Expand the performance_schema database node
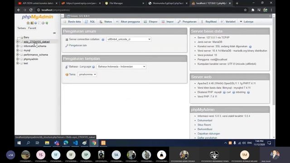290x163 pixels. click(18, 55)
